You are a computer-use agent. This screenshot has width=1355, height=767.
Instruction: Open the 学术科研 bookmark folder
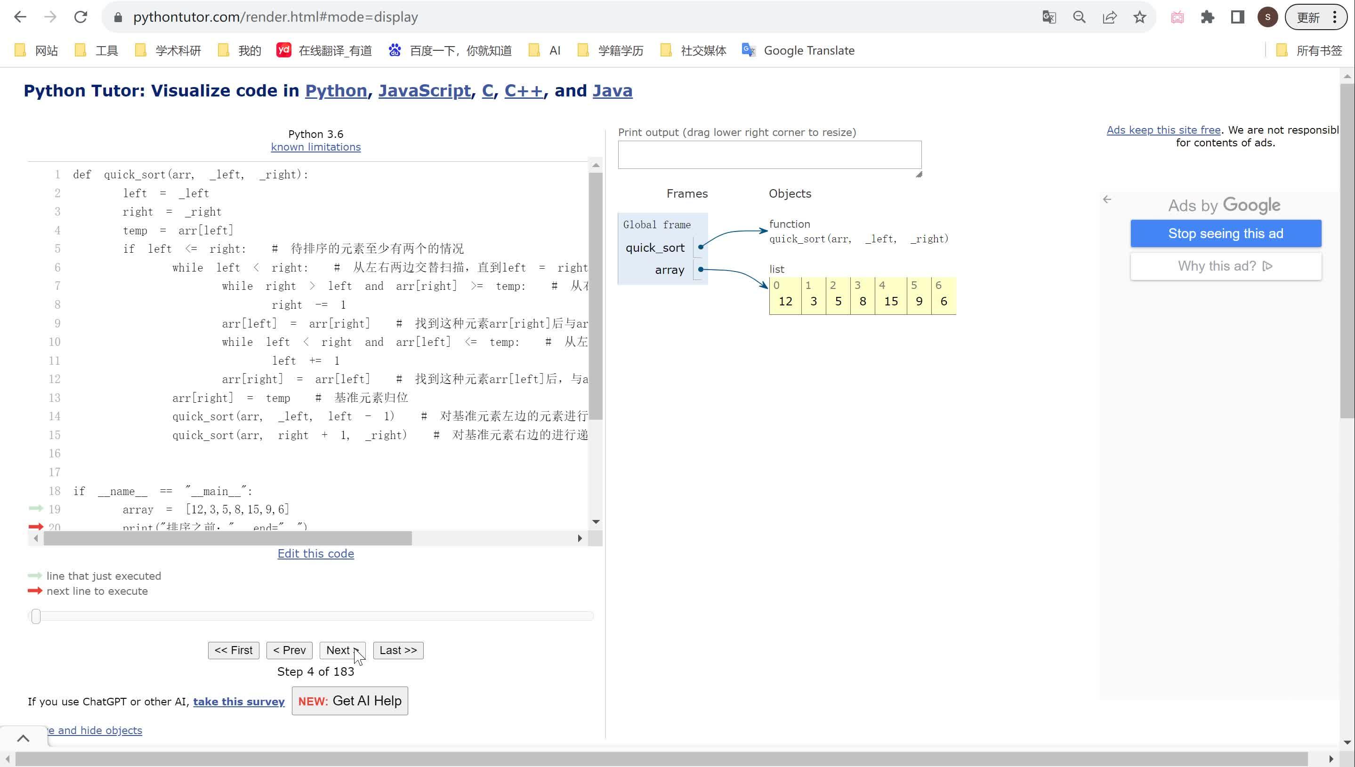tap(168, 50)
